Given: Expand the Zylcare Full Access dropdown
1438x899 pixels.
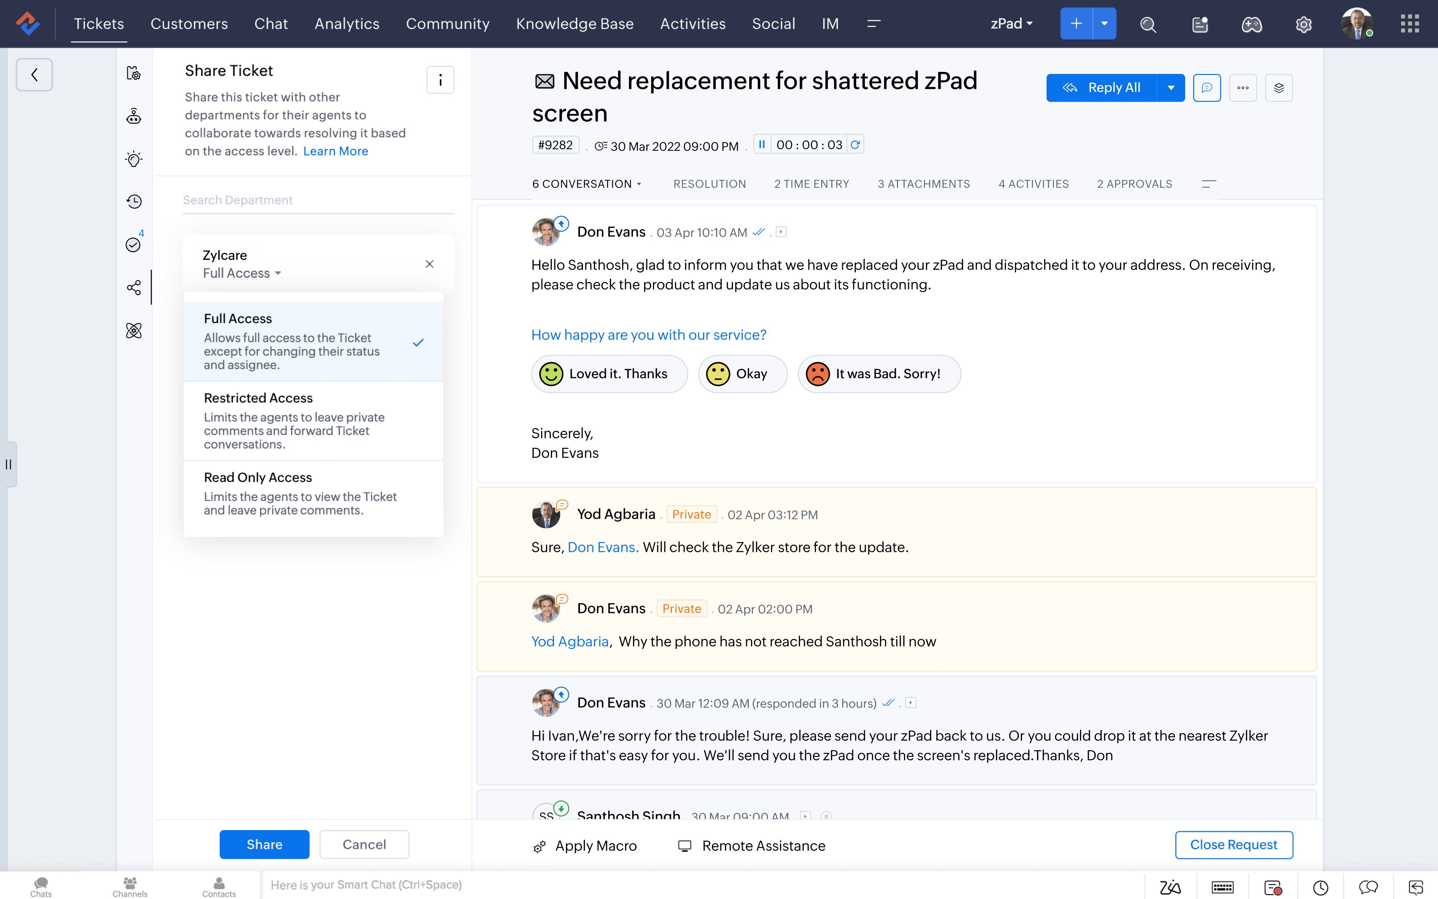Looking at the screenshot, I should pos(240,273).
